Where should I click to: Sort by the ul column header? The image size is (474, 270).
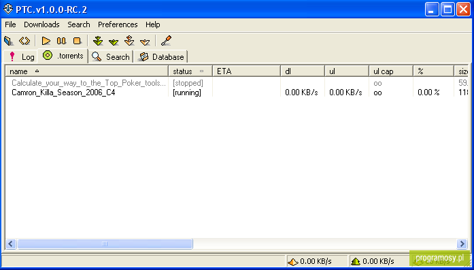pos(347,71)
